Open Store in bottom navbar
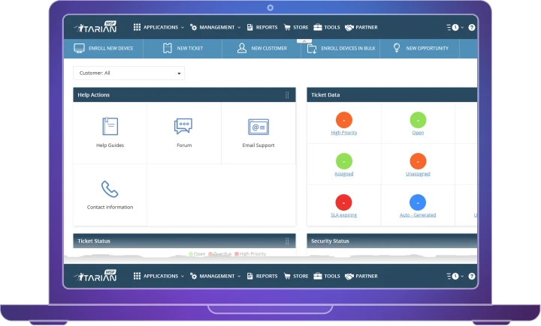 coord(296,276)
